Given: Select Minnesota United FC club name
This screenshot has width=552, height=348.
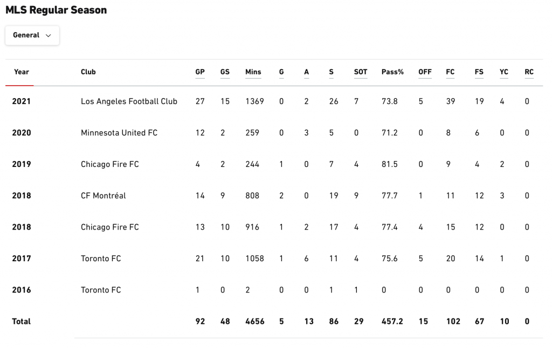Looking at the screenshot, I should click(119, 133).
